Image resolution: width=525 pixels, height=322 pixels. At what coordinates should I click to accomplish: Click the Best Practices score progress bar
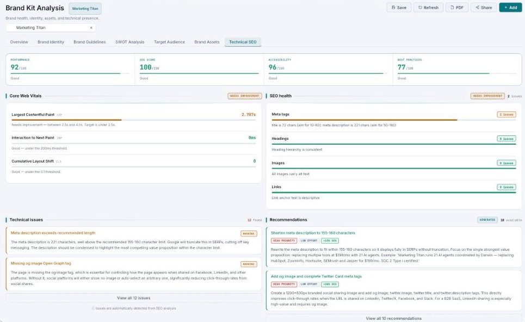coord(457,73)
